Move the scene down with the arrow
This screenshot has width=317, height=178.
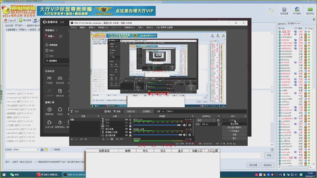coord(86,139)
